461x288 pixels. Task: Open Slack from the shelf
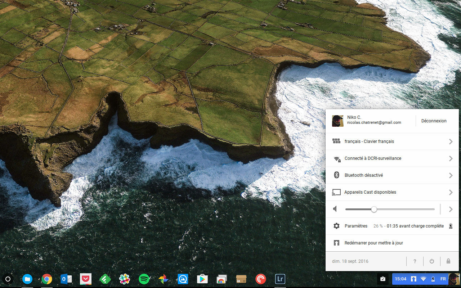tap(125, 279)
